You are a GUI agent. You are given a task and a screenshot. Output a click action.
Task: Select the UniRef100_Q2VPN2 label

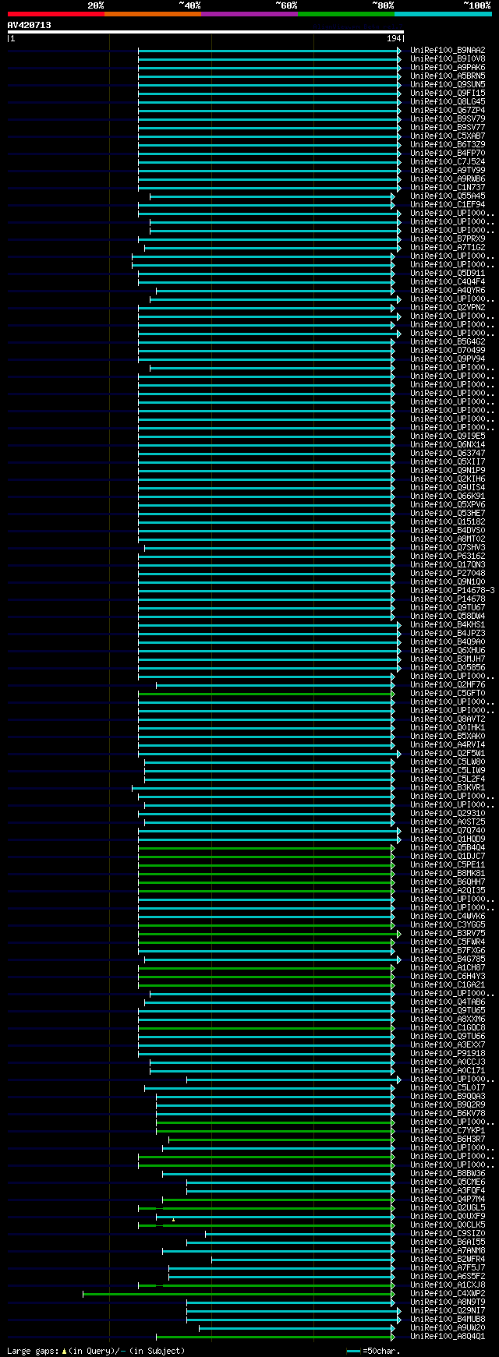pyautogui.click(x=448, y=307)
